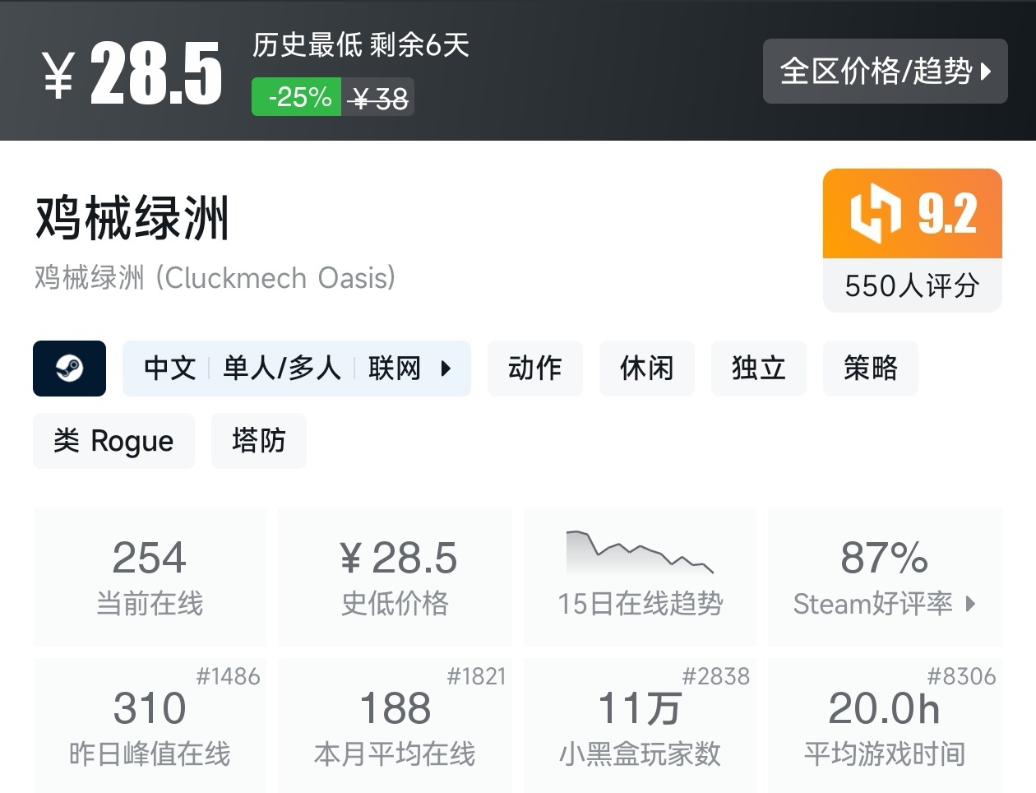This screenshot has height=793, width=1036.
Task: Toggle the 类 Rogue tag filter
Action: [113, 441]
